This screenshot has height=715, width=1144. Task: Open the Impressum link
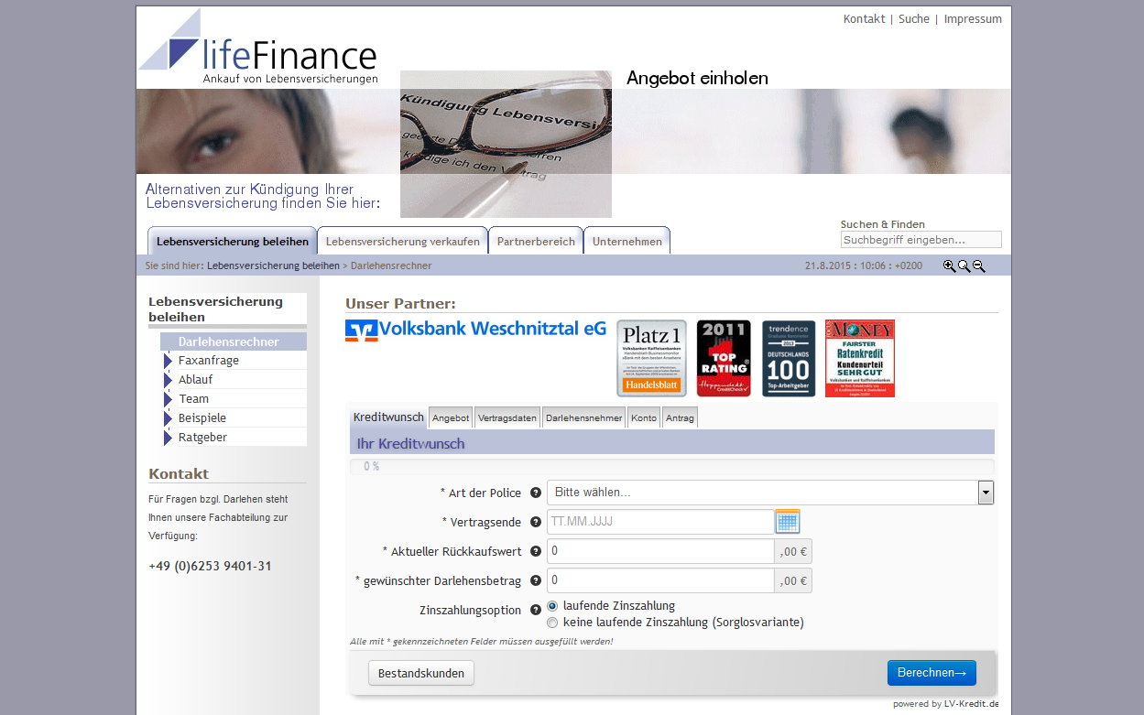click(973, 18)
